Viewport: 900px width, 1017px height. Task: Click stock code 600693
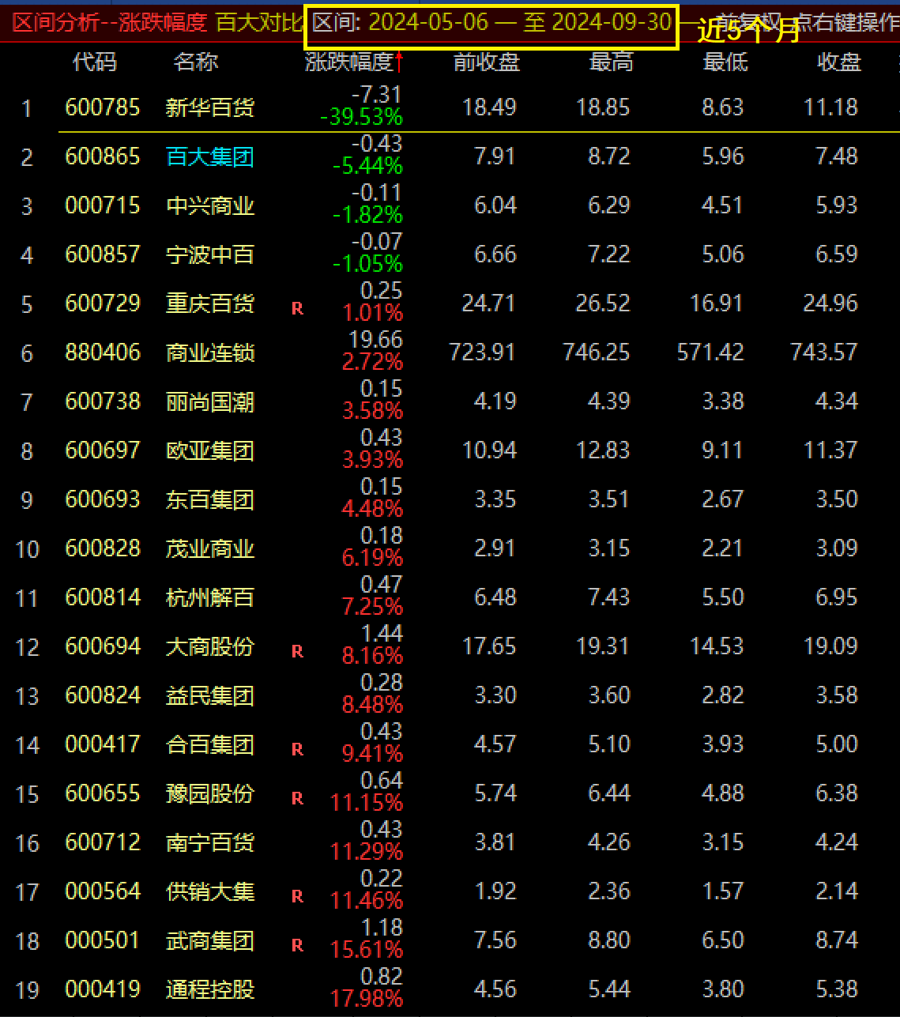click(x=103, y=499)
